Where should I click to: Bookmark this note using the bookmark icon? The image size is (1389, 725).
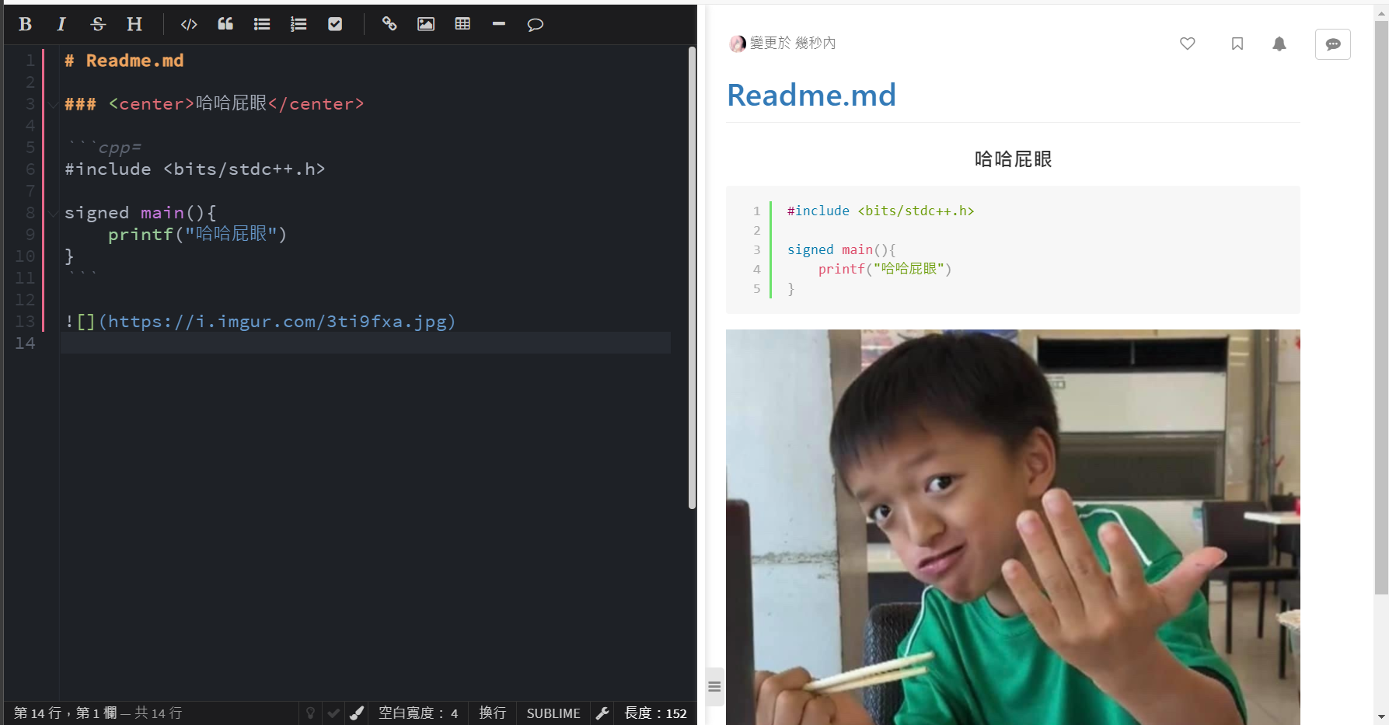(x=1237, y=44)
